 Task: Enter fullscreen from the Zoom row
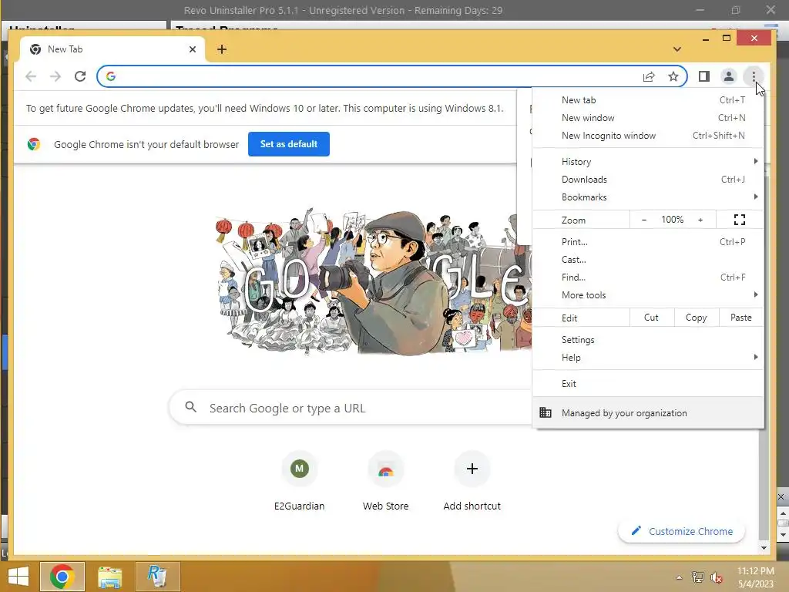[739, 220]
